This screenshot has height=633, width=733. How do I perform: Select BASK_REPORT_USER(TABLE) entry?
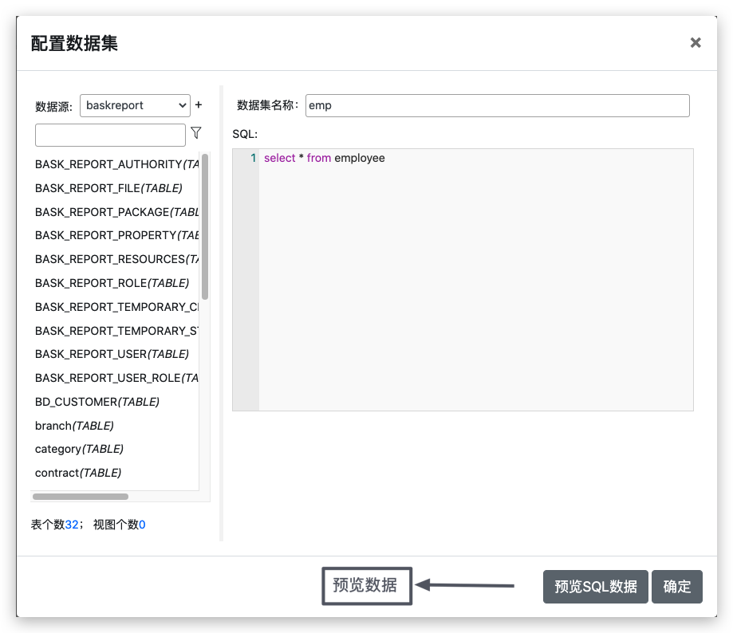tap(112, 354)
